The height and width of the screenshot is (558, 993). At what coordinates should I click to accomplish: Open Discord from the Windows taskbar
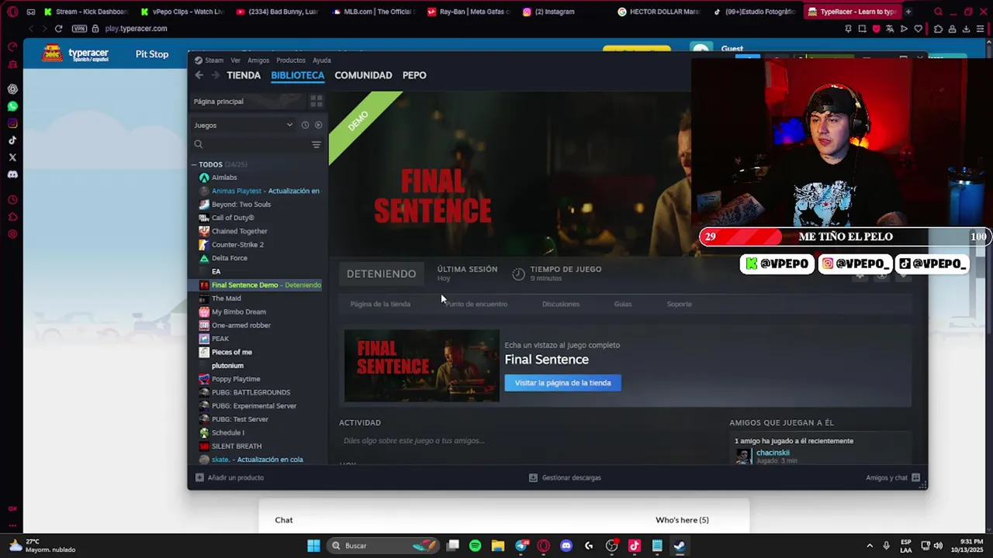pyautogui.click(x=566, y=546)
